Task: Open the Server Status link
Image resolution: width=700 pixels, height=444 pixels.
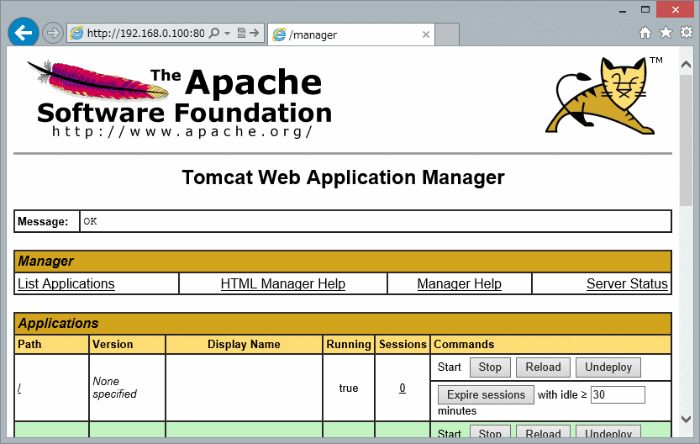Action: click(x=627, y=283)
